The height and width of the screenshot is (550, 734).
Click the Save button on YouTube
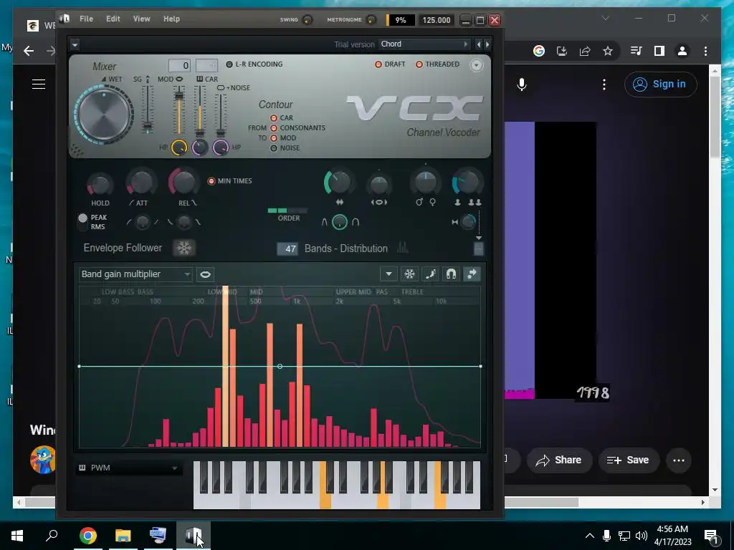628,460
